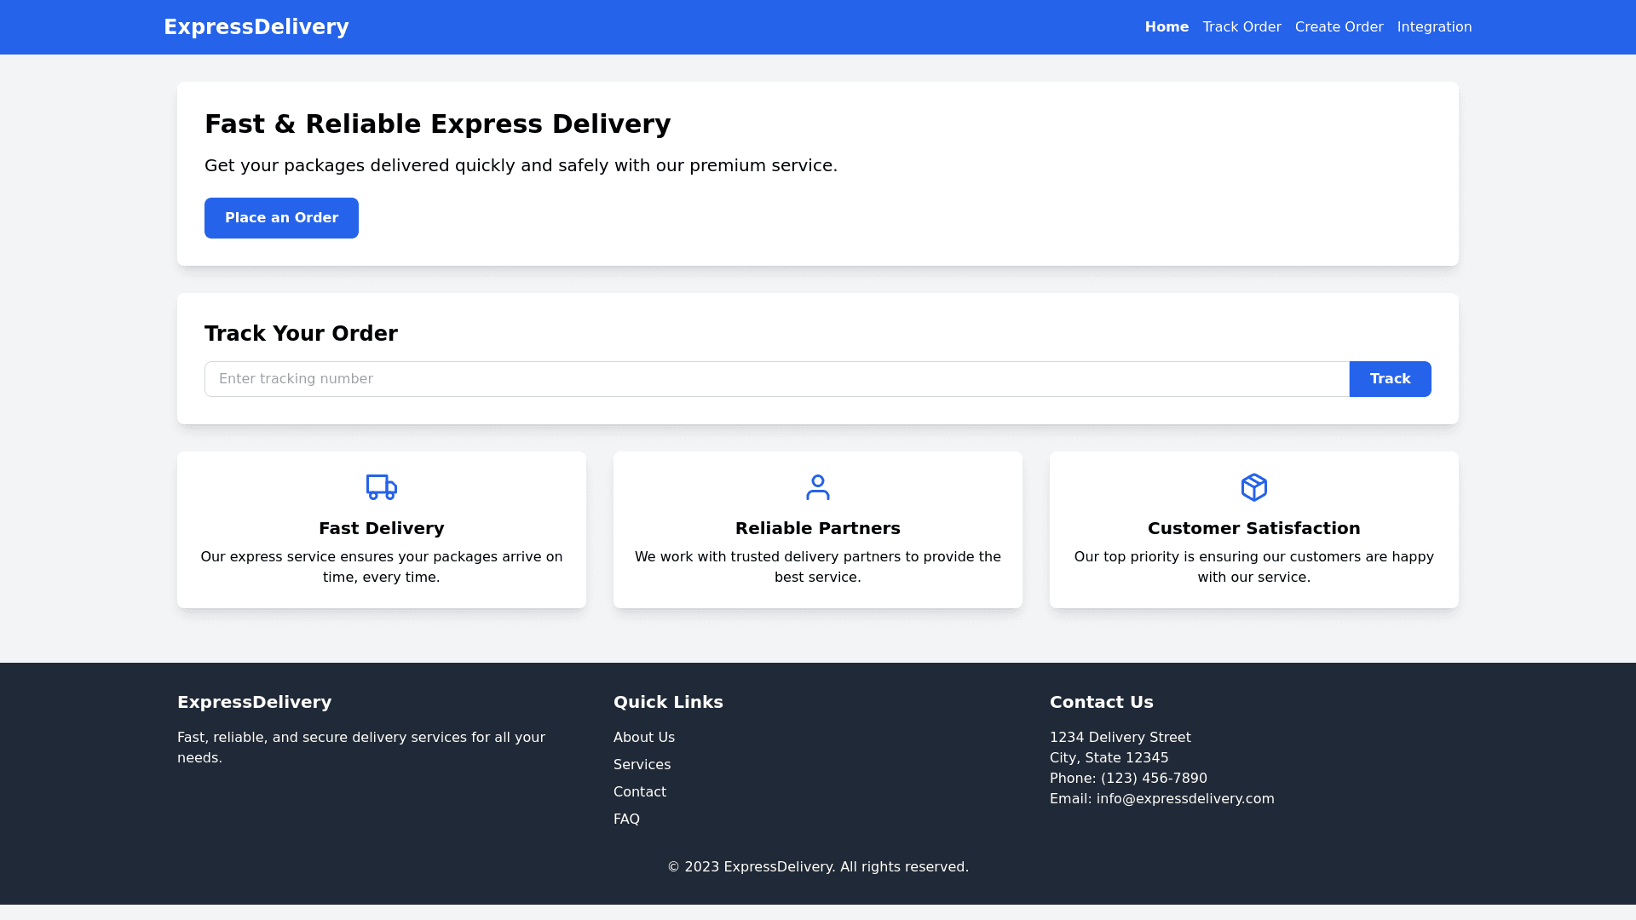
Task: Click the Fast Delivery card heading
Action: (381, 528)
